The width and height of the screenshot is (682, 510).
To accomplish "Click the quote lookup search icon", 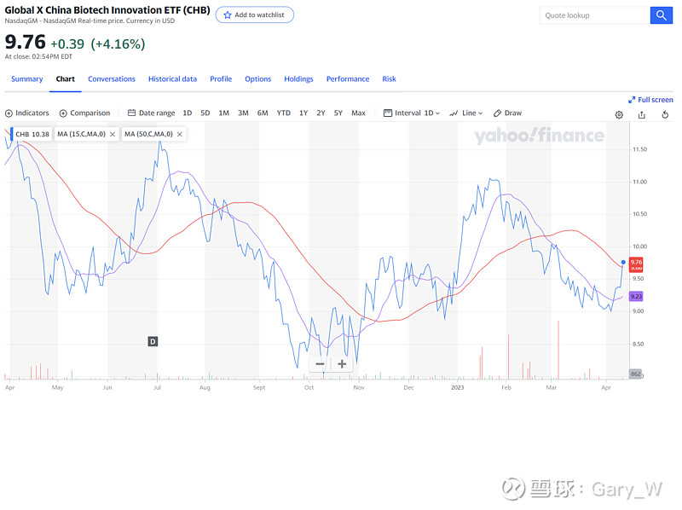I will pyautogui.click(x=662, y=14).
